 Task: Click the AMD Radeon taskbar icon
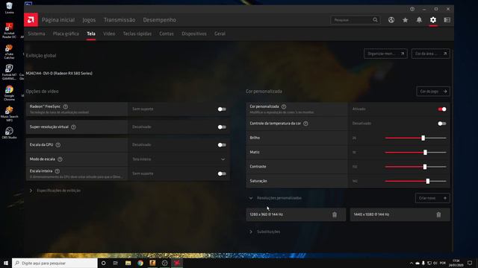(177, 263)
